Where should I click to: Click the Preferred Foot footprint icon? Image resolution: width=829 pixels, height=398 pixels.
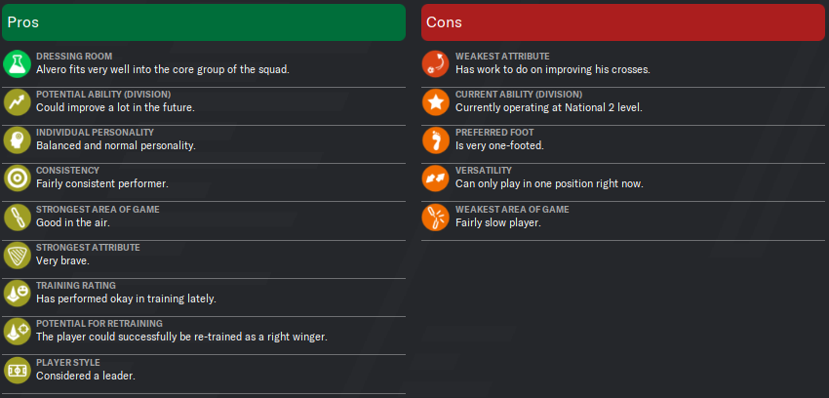(x=436, y=139)
